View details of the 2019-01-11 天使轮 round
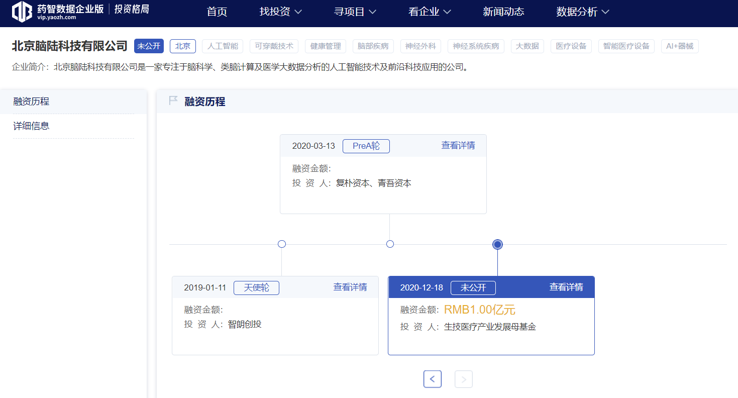 point(350,287)
